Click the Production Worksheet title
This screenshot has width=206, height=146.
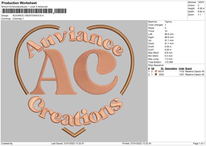[x=19, y=3]
